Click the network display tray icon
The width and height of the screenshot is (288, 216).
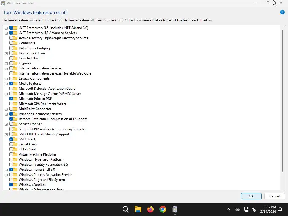(246, 209)
